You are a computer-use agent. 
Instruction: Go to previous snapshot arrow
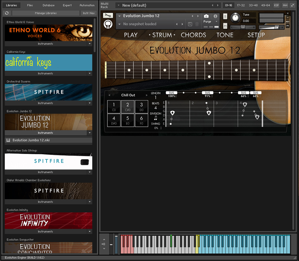pos(177,24)
